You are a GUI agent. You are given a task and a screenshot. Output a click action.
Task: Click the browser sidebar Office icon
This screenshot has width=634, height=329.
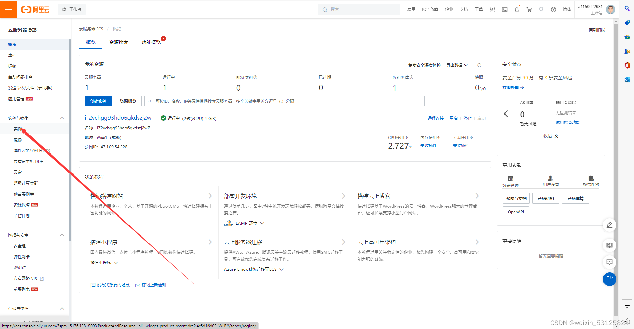(x=627, y=65)
